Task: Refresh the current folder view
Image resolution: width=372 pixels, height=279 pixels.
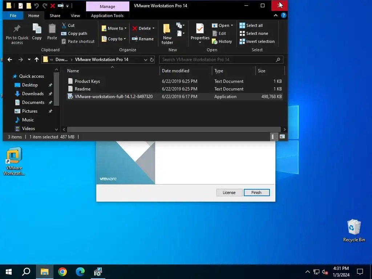Action: coord(152,60)
